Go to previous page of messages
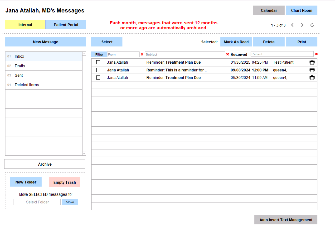This screenshot has width=335, height=228. [x=292, y=25]
